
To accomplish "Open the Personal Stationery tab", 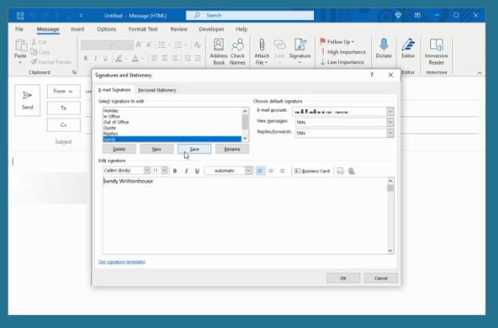I will [x=157, y=90].
